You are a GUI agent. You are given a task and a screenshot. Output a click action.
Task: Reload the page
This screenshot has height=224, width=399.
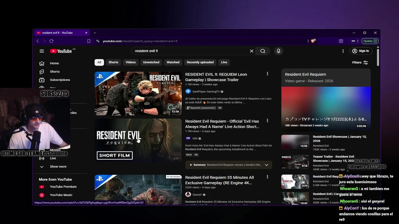pyautogui.click(x=51, y=41)
